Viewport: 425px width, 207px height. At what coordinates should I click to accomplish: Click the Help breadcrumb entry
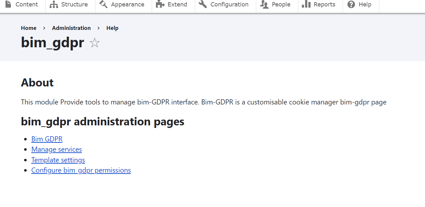point(112,28)
